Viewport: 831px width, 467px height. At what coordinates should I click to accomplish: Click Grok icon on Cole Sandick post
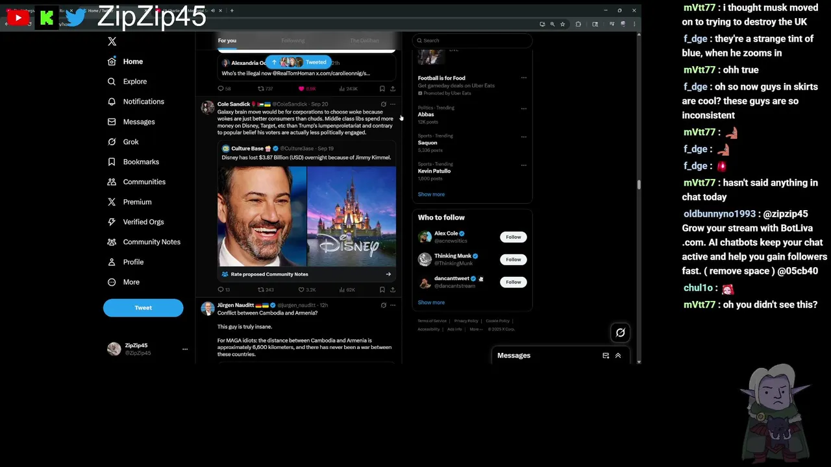pos(383,104)
